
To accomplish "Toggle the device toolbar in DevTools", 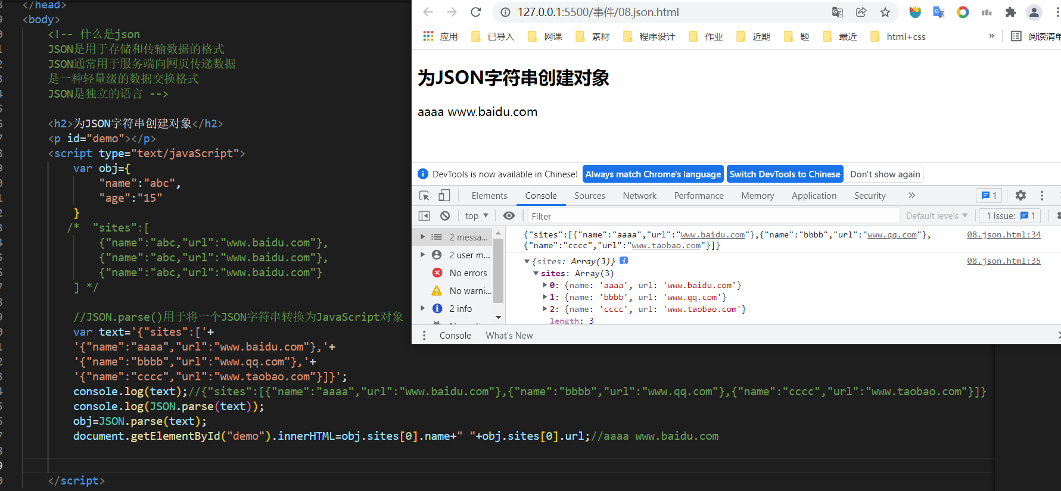I will tap(444, 195).
